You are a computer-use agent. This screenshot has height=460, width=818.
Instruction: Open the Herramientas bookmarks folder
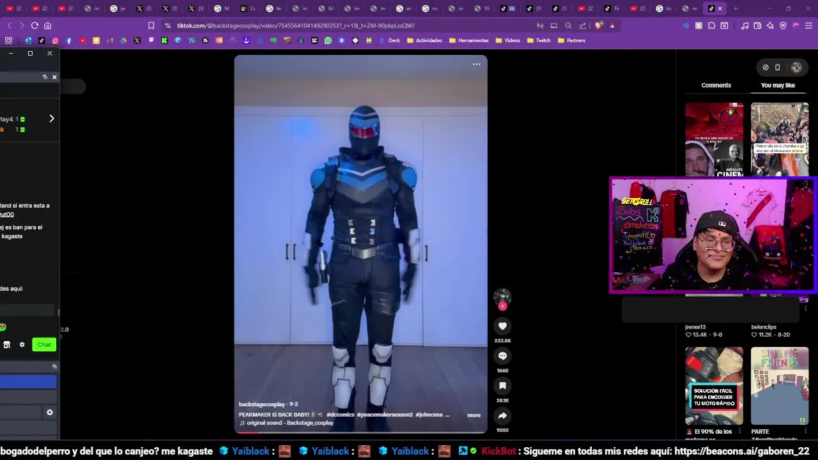point(469,40)
